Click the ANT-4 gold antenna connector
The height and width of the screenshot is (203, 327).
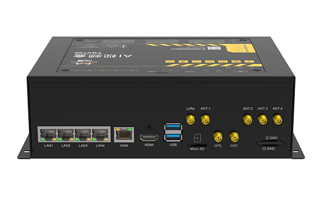(277, 120)
